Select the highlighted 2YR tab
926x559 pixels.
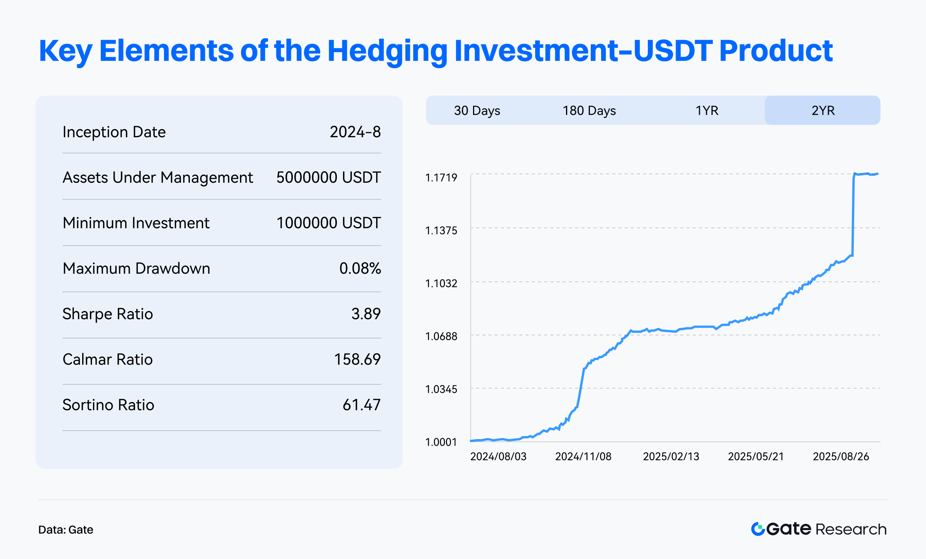point(823,111)
